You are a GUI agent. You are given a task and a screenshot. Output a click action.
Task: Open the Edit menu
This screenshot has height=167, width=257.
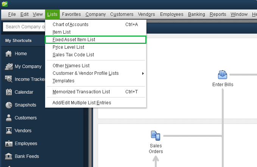pyautogui.click(x=25, y=14)
